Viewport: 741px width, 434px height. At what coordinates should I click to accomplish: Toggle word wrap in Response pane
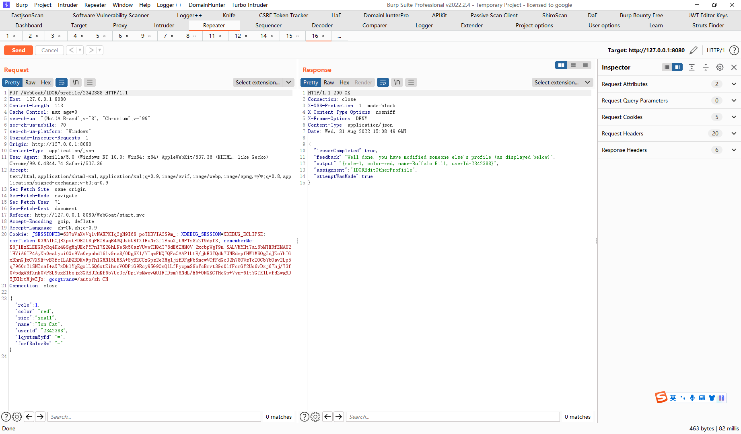pyautogui.click(x=383, y=82)
